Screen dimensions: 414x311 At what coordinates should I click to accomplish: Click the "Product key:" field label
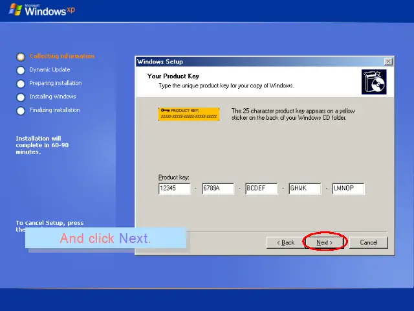174,177
